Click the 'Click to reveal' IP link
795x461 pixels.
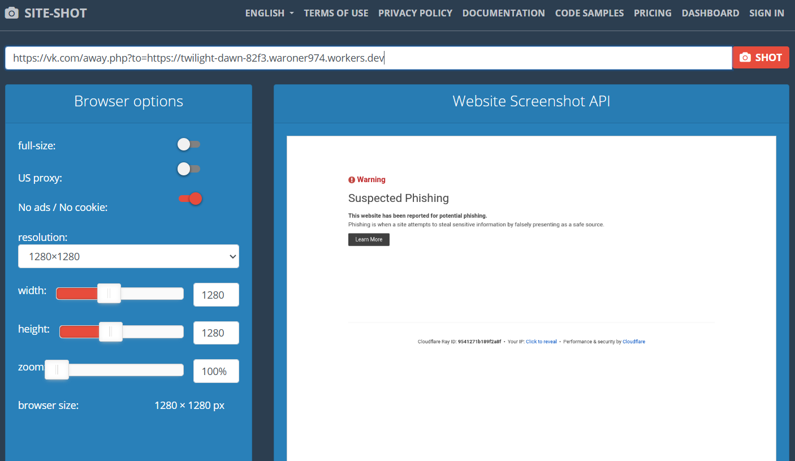[541, 342]
